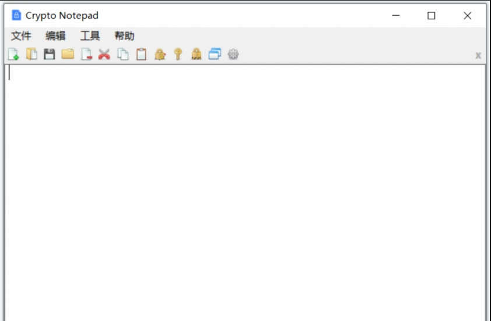Open the 编辑 menu
Image resolution: width=491 pixels, height=321 pixels.
click(x=55, y=36)
